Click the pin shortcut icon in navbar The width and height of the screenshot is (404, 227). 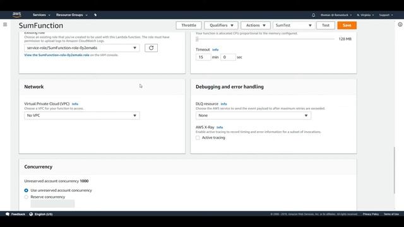tap(95, 15)
